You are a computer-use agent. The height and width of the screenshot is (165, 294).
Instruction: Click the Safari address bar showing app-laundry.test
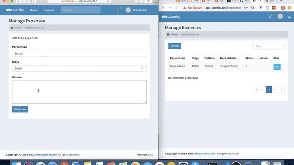click(79, 1)
